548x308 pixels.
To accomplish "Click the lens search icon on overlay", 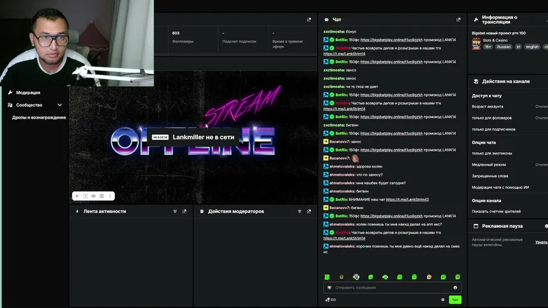I will pyautogui.click(x=102, y=196).
